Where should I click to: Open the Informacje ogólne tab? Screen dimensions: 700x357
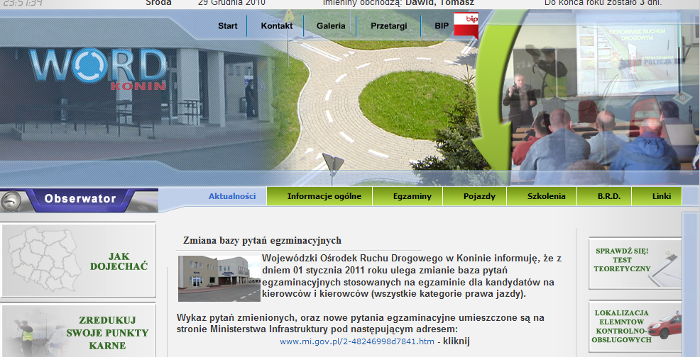point(319,196)
